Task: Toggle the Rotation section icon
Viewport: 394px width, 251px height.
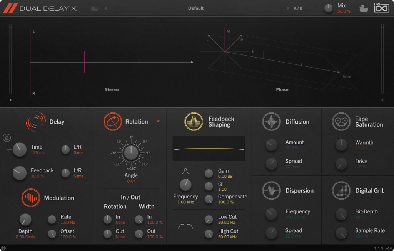Action: coord(113,122)
